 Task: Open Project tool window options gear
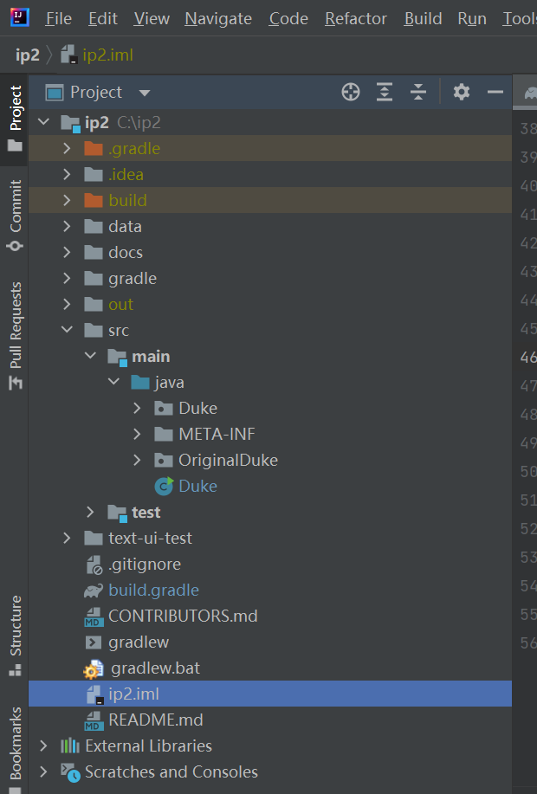click(x=462, y=92)
